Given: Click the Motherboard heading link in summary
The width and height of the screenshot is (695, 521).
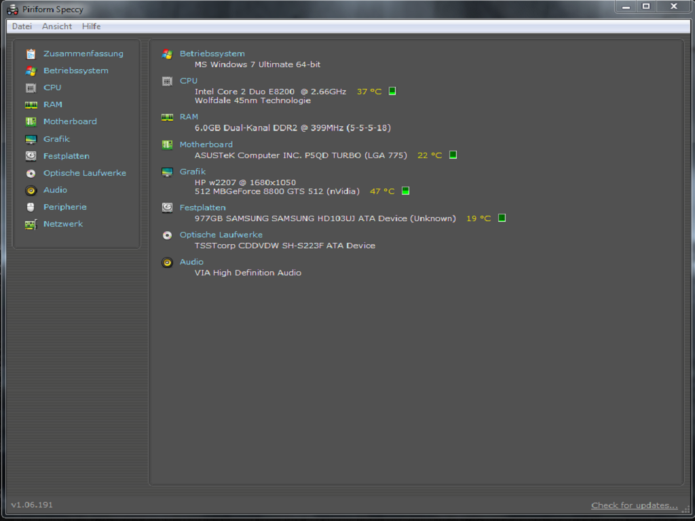Looking at the screenshot, I should tap(206, 144).
